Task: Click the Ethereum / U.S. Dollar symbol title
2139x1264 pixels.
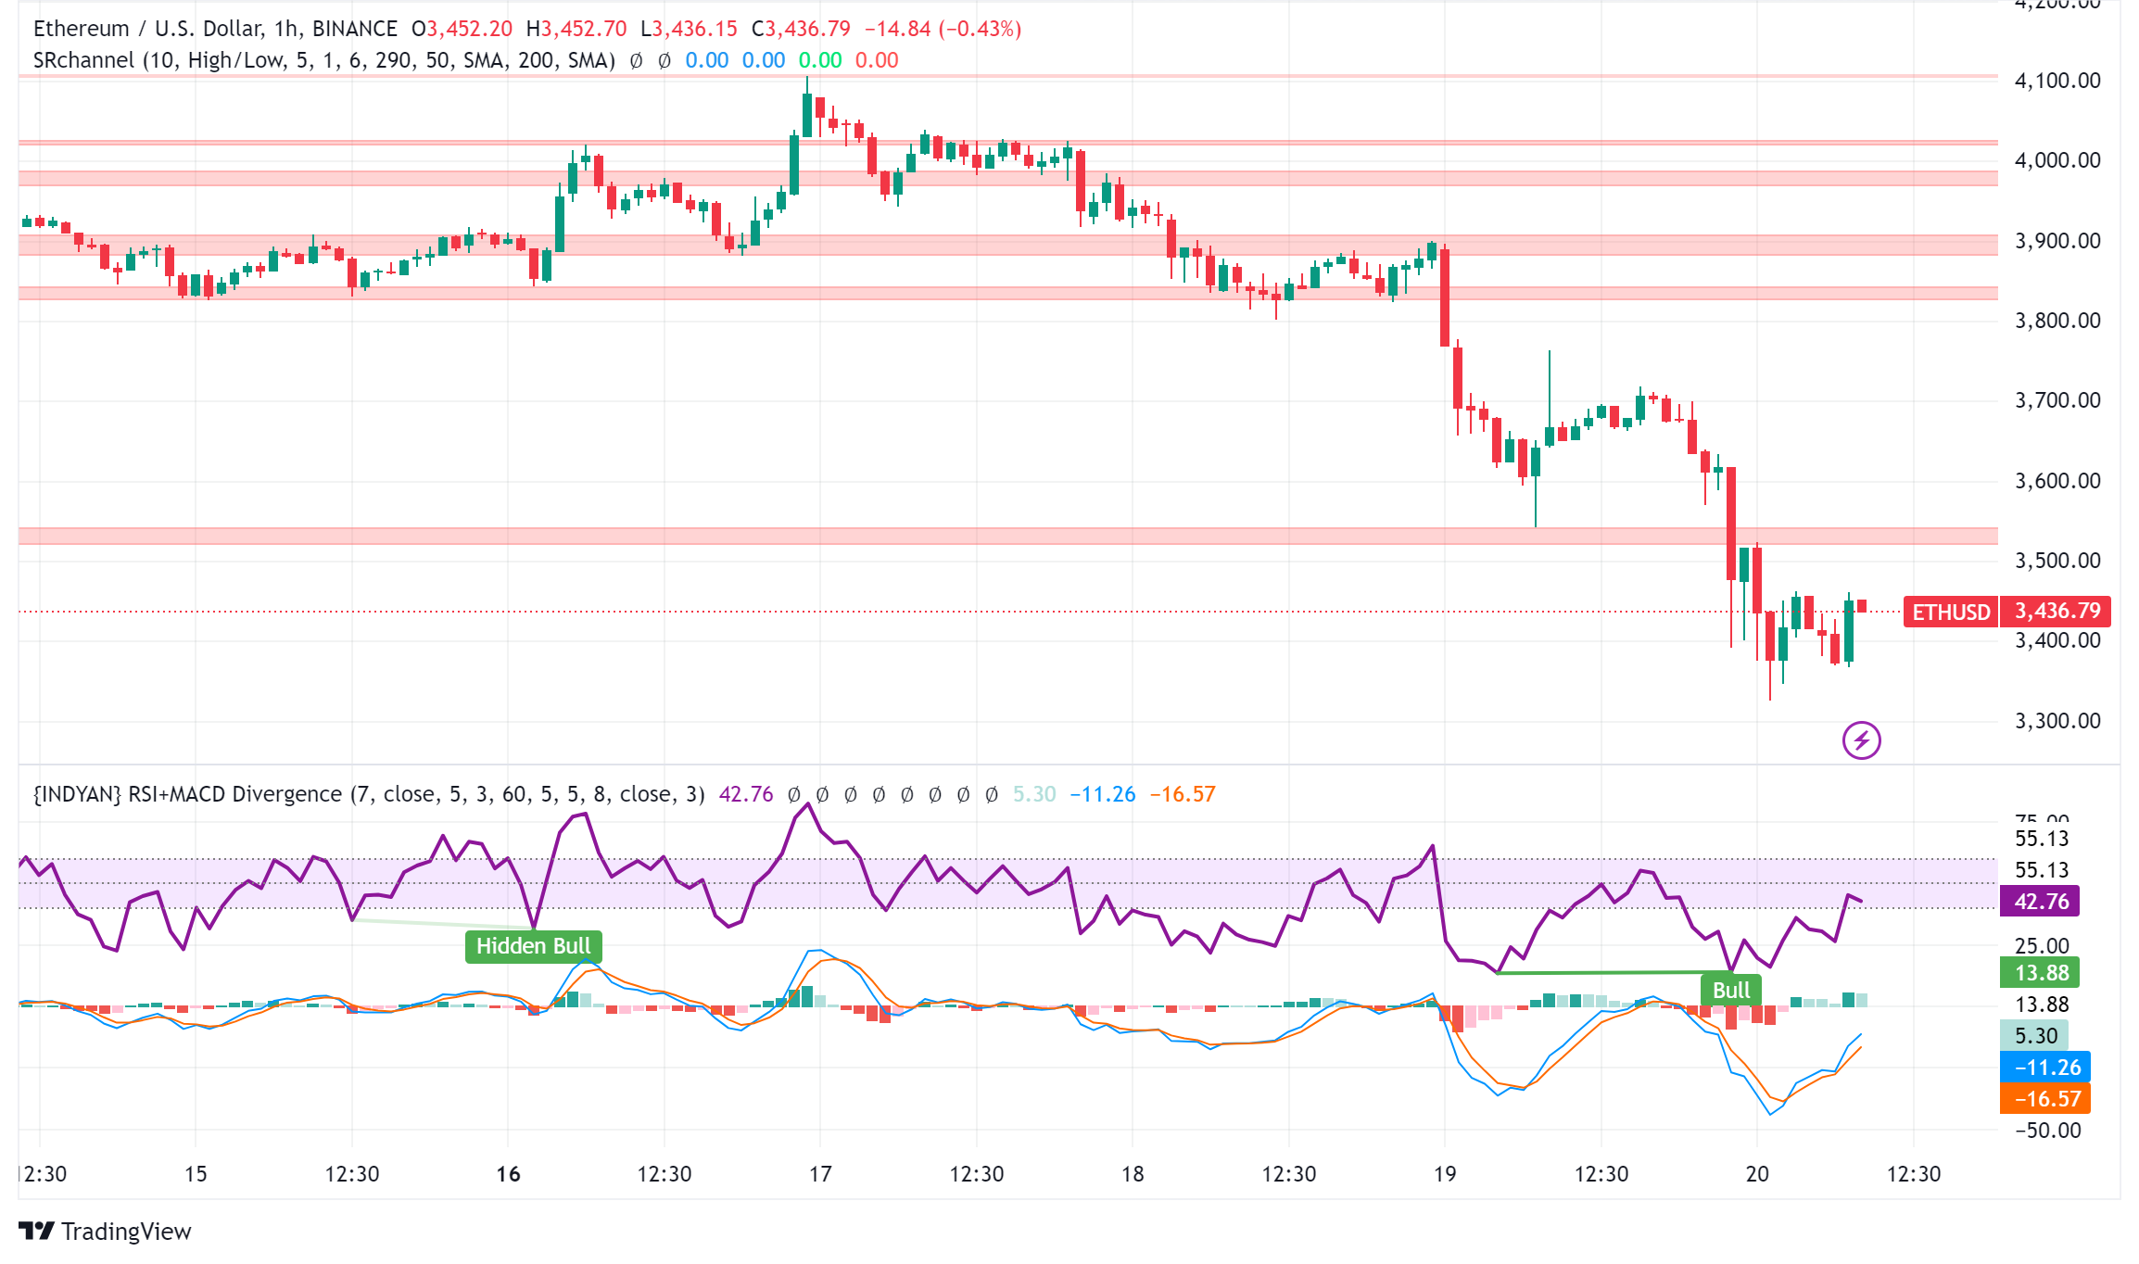Action: (215, 29)
